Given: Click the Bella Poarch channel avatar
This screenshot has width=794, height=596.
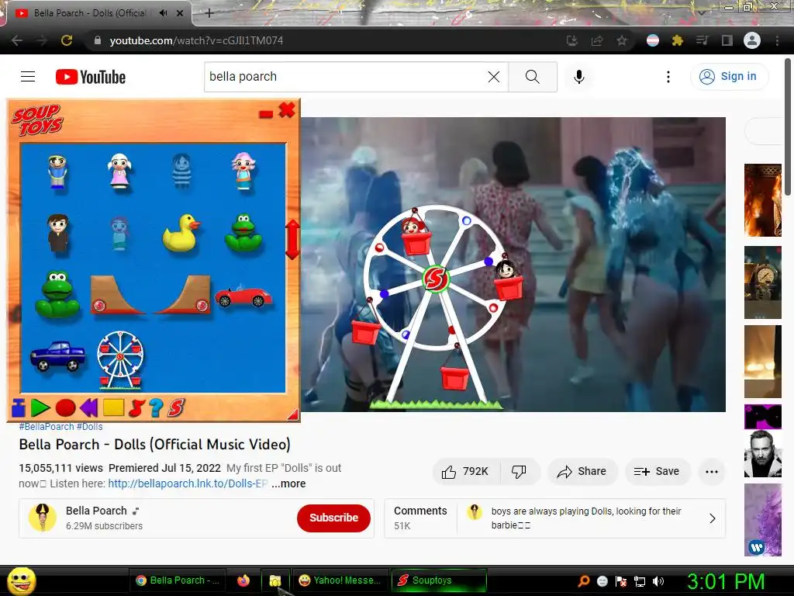Looking at the screenshot, I should click(x=43, y=518).
